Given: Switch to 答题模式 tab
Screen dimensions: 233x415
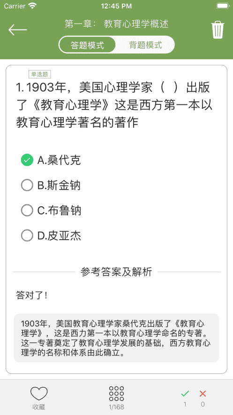Looking at the screenshot, I should tap(87, 45).
